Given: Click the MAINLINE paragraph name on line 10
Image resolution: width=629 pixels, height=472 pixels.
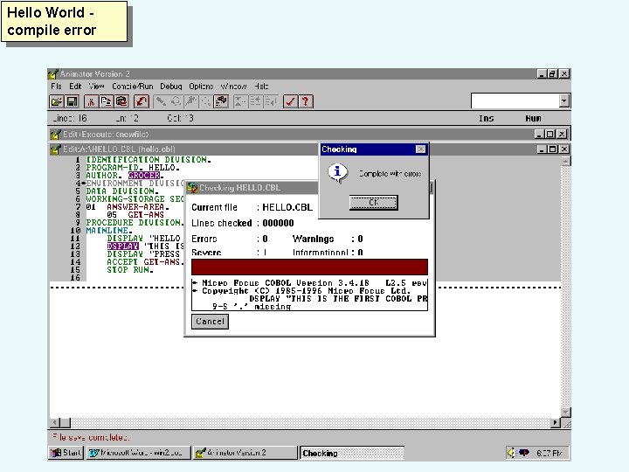Looking at the screenshot, I should pyautogui.click(x=108, y=231).
